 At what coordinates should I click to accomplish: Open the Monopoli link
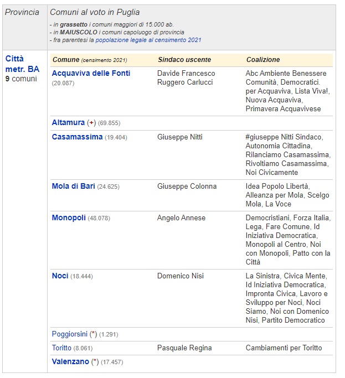(69, 218)
